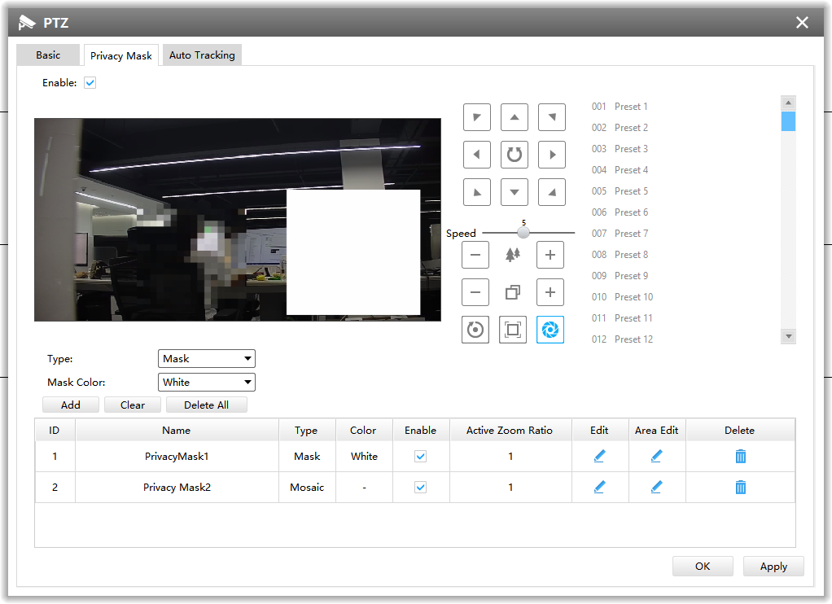Screen dimensions: 832x604
Task: Toggle the Enable checkbox for Privacy Mask2
Action: 420,488
